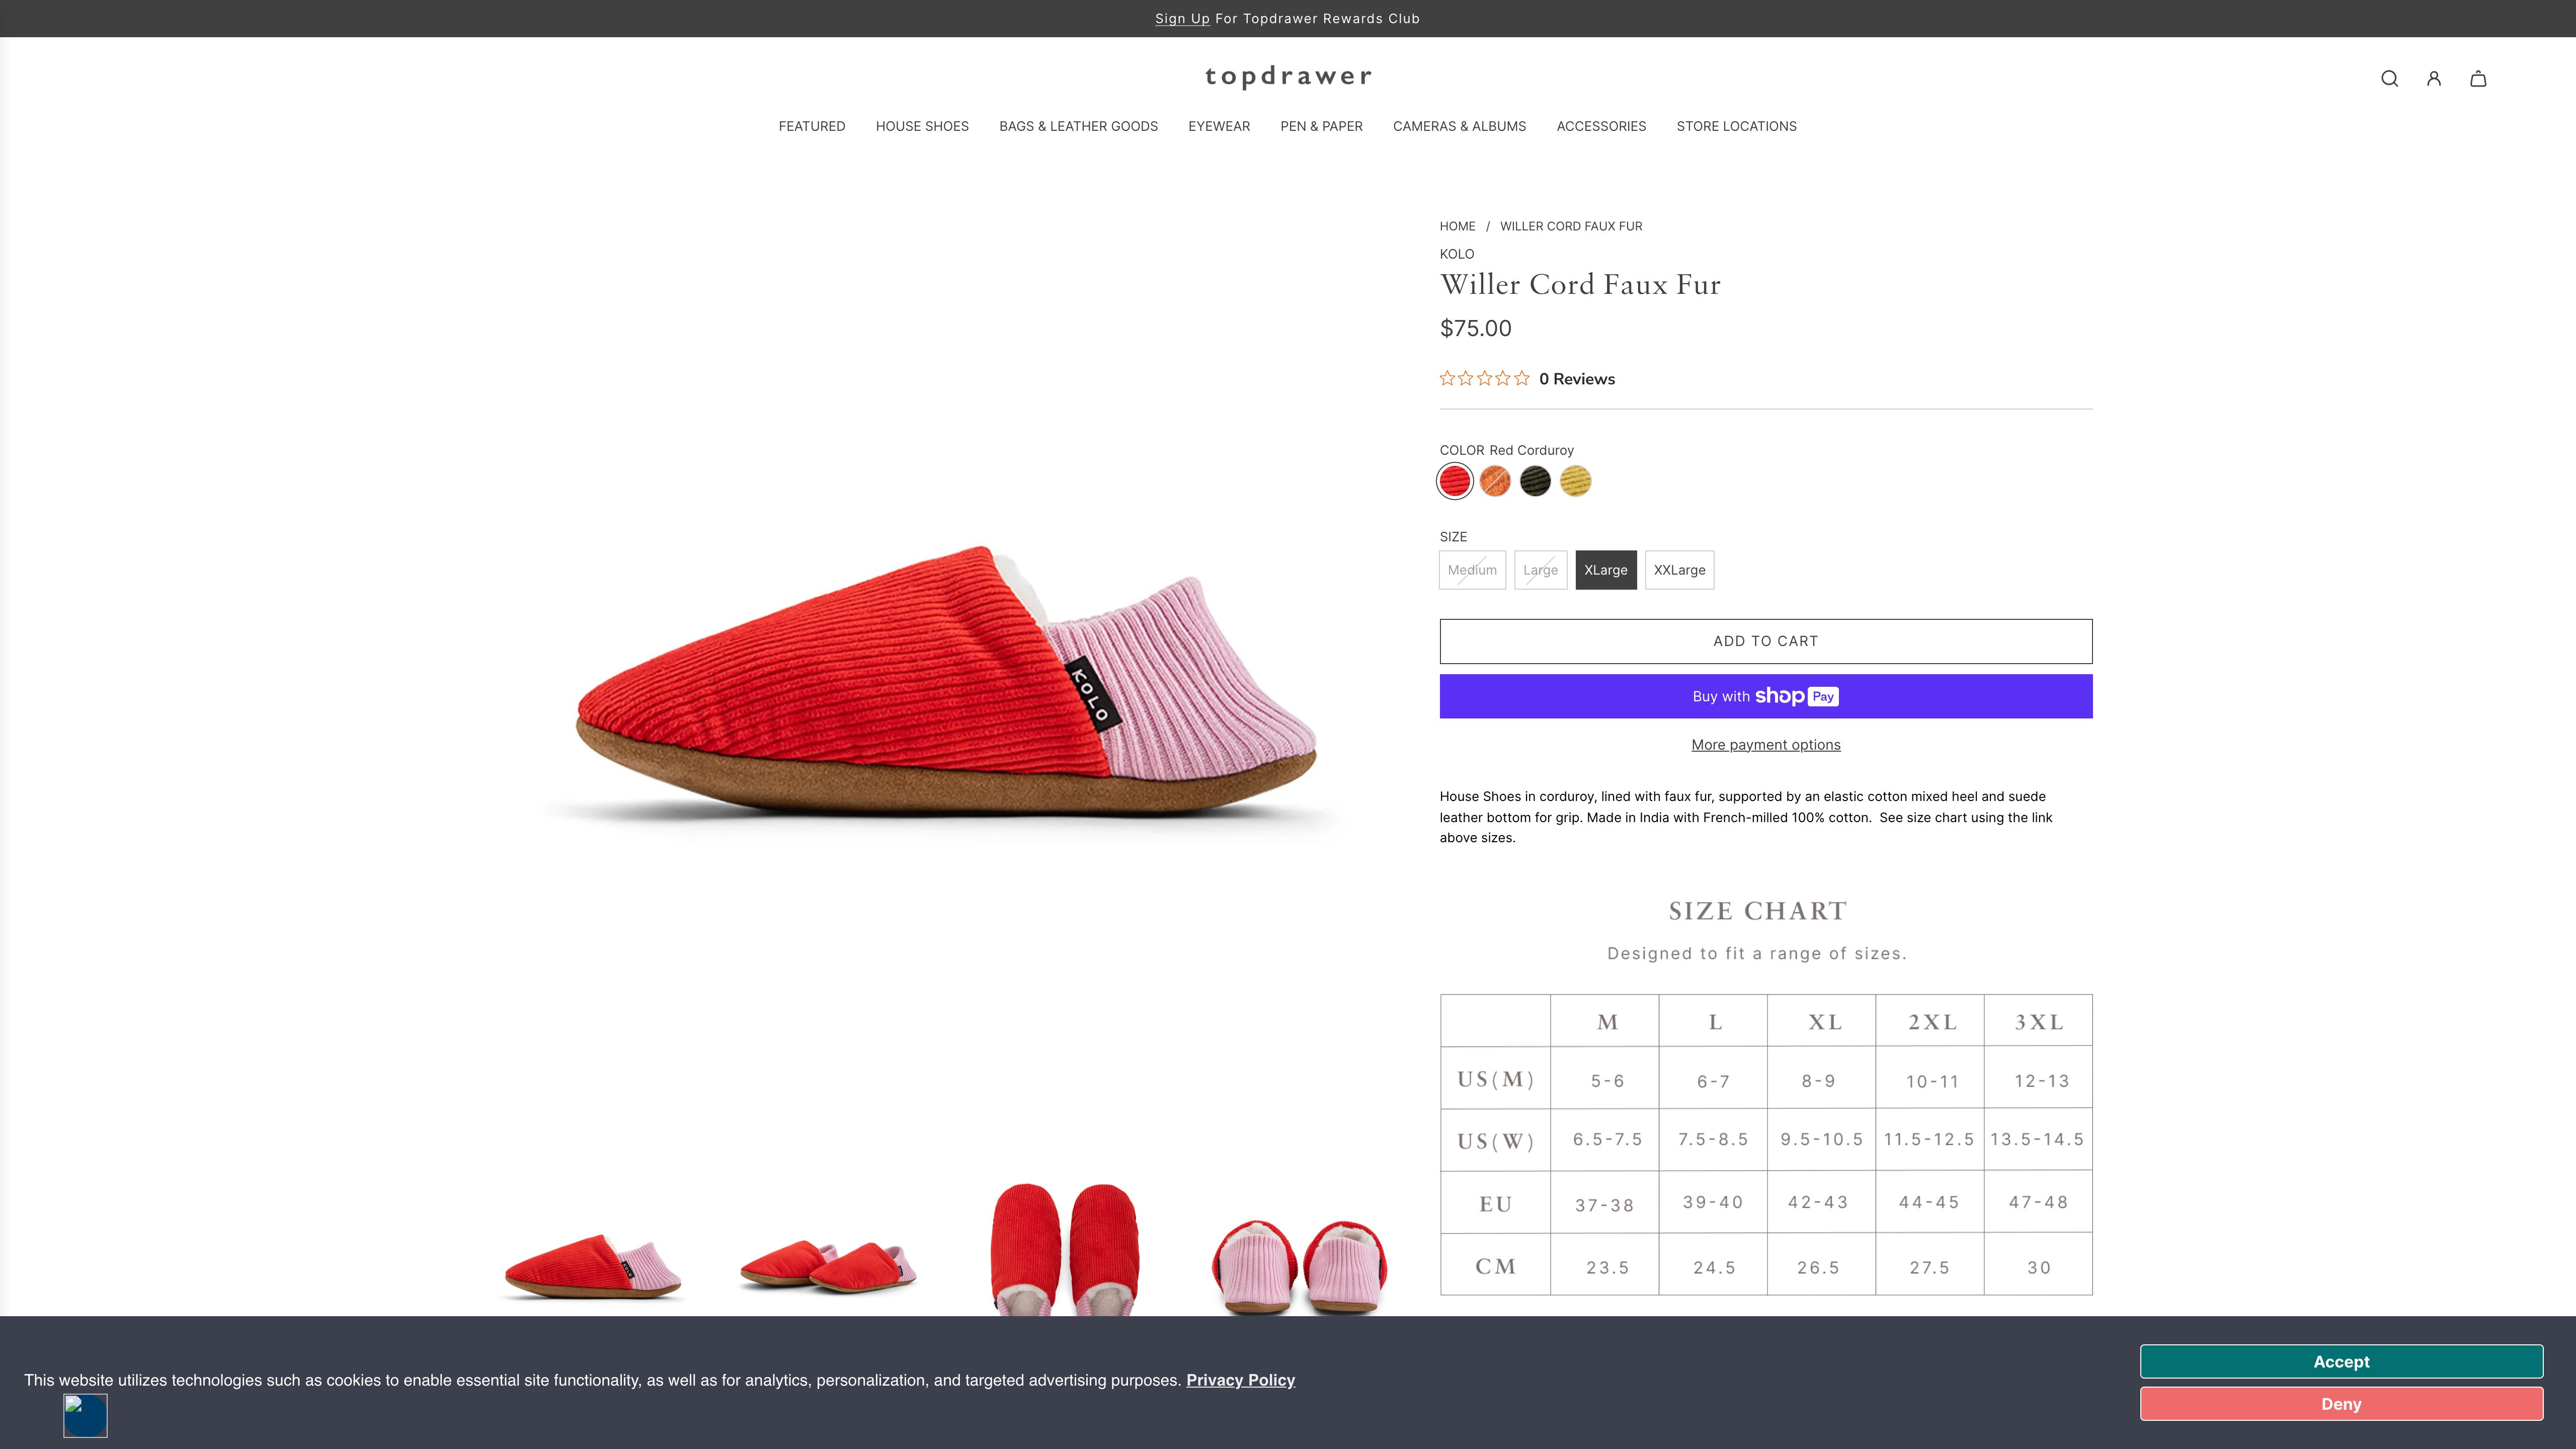Select XXLarge size option

tap(1679, 570)
